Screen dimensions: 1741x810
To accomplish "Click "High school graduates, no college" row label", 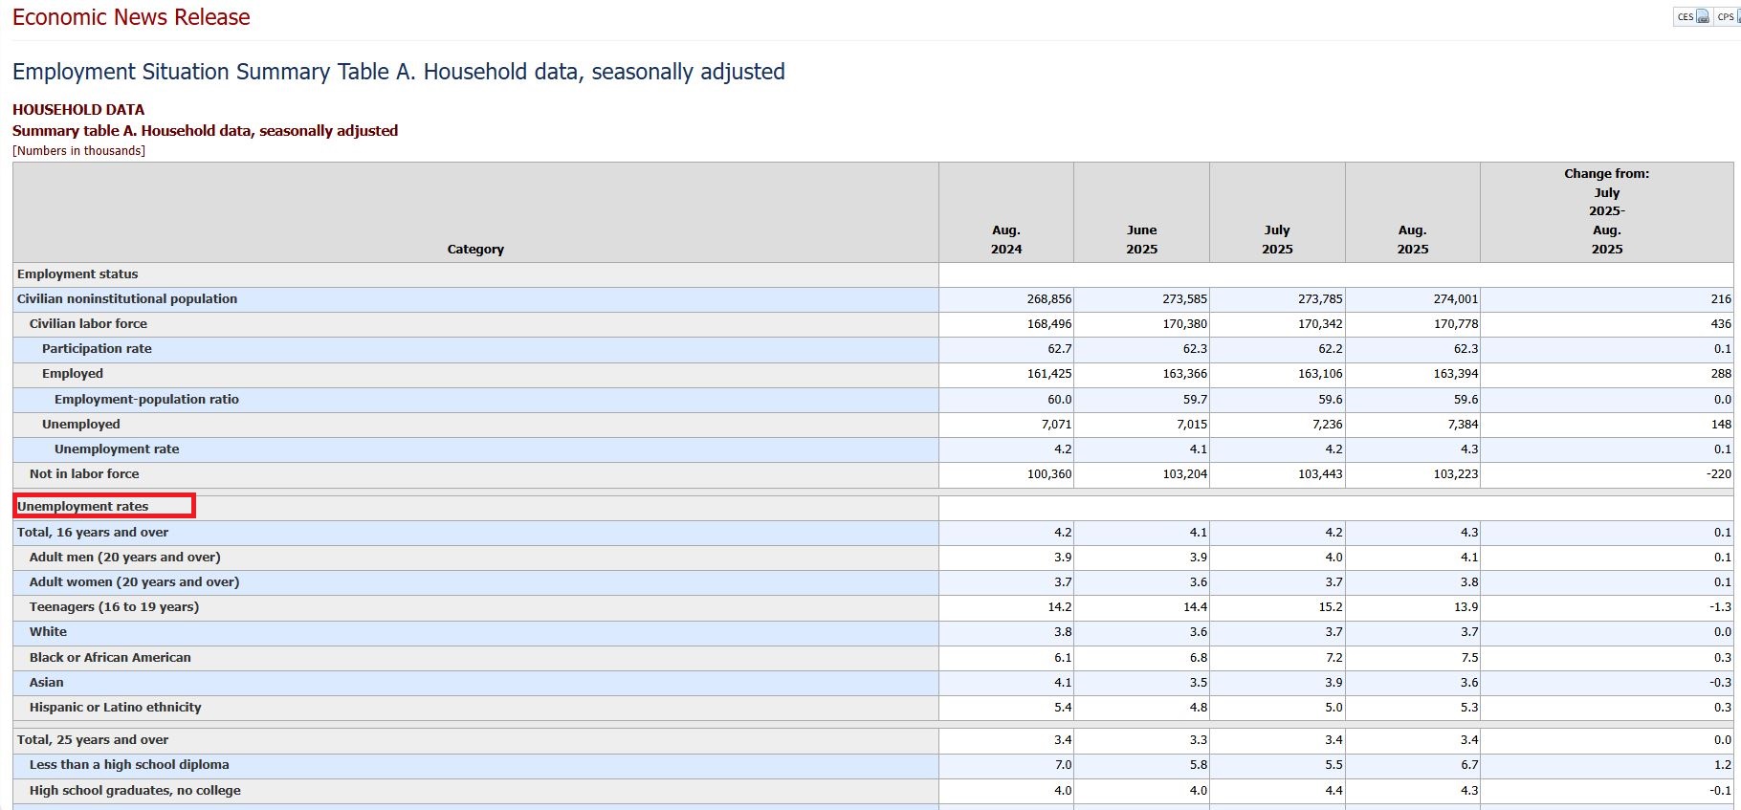I will pyautogui.click(x=135, y=791).
